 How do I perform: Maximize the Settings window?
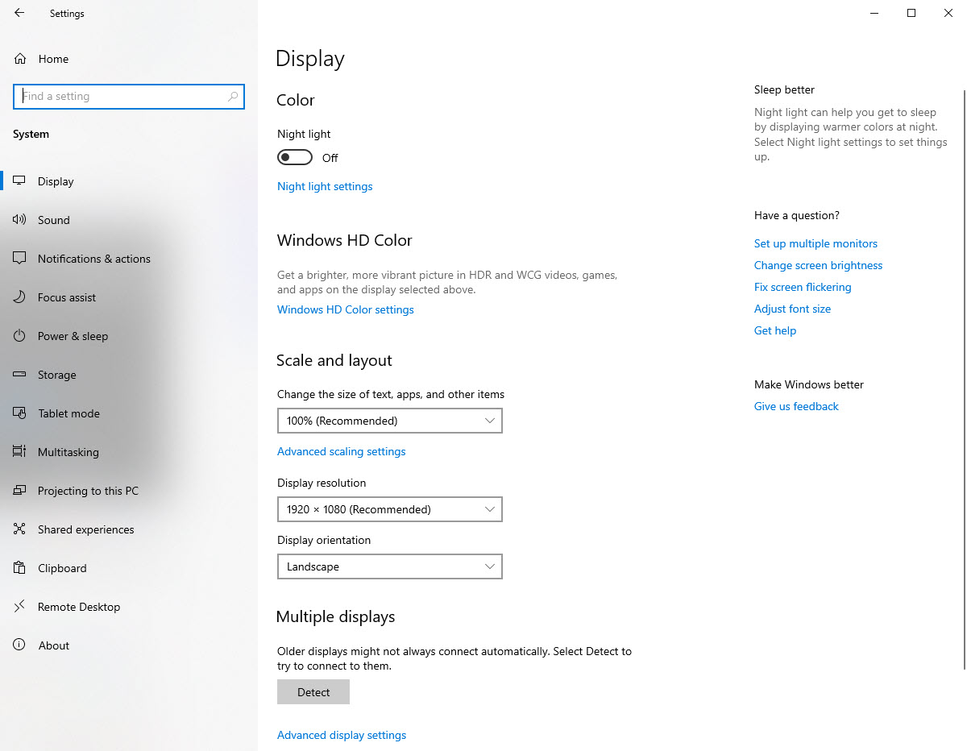coord(911,13)
